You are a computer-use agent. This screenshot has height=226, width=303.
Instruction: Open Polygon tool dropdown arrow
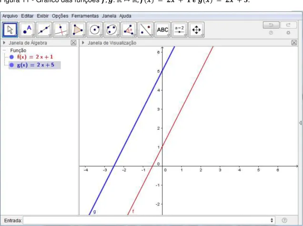pos(84,36)
